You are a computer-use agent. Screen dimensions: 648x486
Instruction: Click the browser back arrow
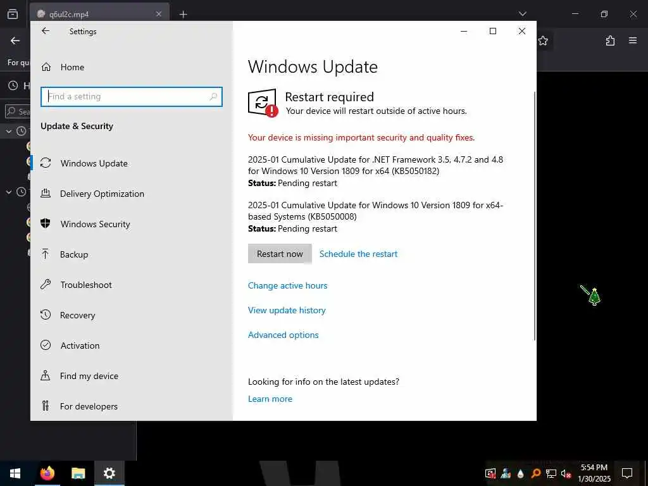(15, 40)
